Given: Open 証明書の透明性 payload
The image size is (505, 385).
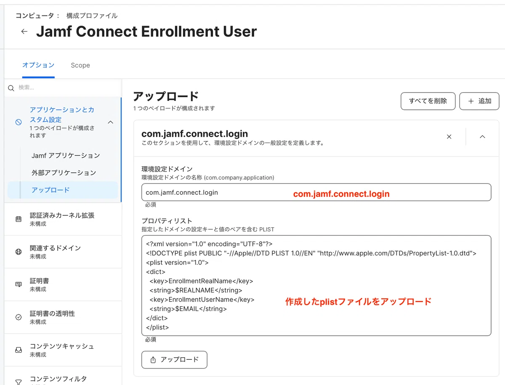Looking at the screenshot, I should click(x=63, y=317).
